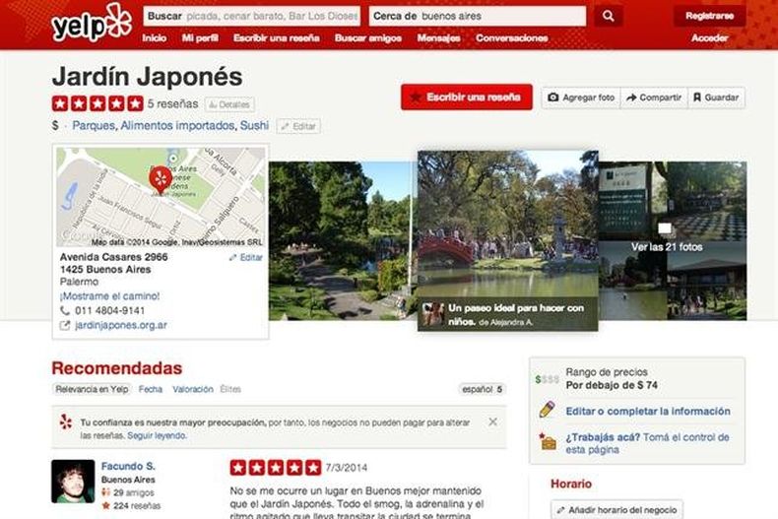
Task: Click the phone icon beside 011 4804-9141
Action: 64,310
